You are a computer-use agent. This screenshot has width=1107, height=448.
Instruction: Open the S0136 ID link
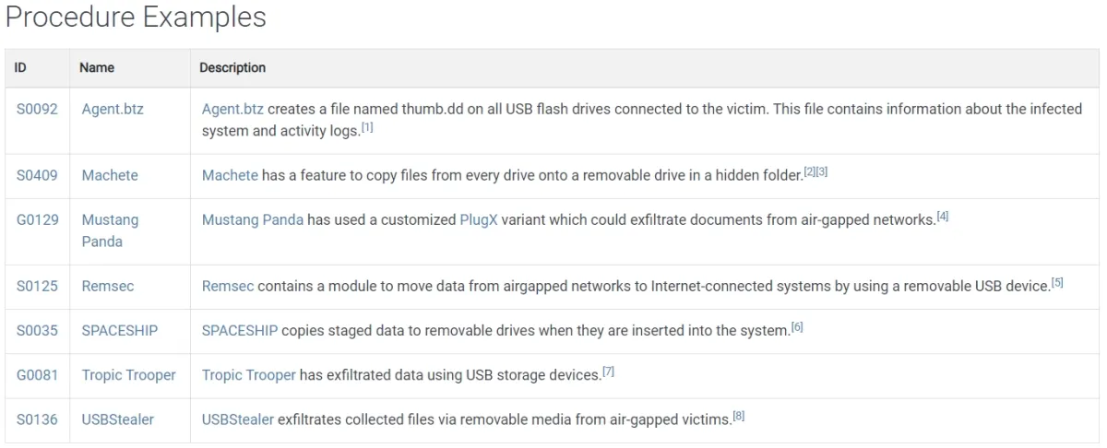click(x=37, y=419)
